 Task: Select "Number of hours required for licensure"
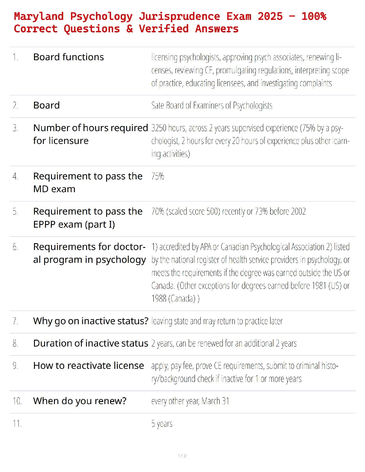point(91,134)
